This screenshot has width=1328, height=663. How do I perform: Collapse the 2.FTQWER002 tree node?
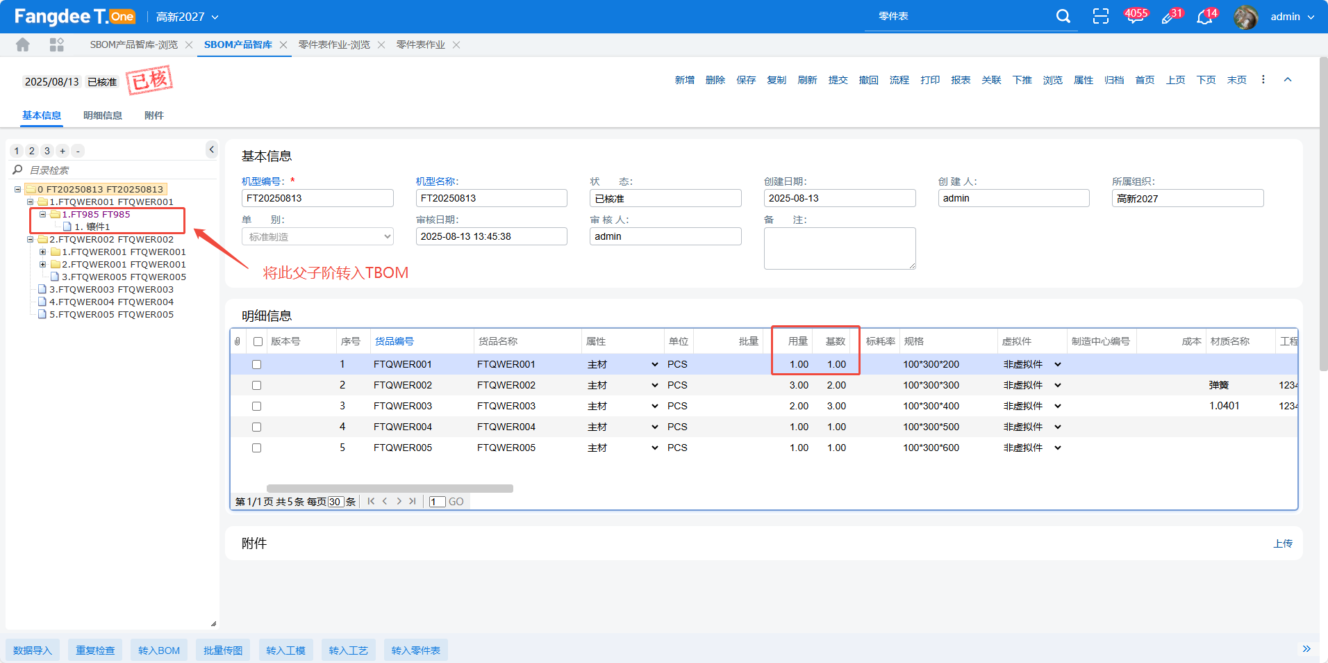pyautogui.click(x=30, y=240)
